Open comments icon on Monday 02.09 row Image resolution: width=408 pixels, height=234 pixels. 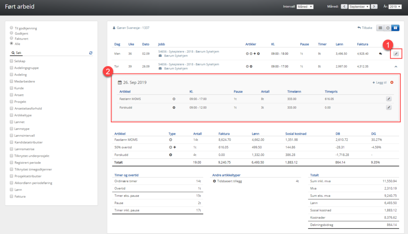pos(381,53)
